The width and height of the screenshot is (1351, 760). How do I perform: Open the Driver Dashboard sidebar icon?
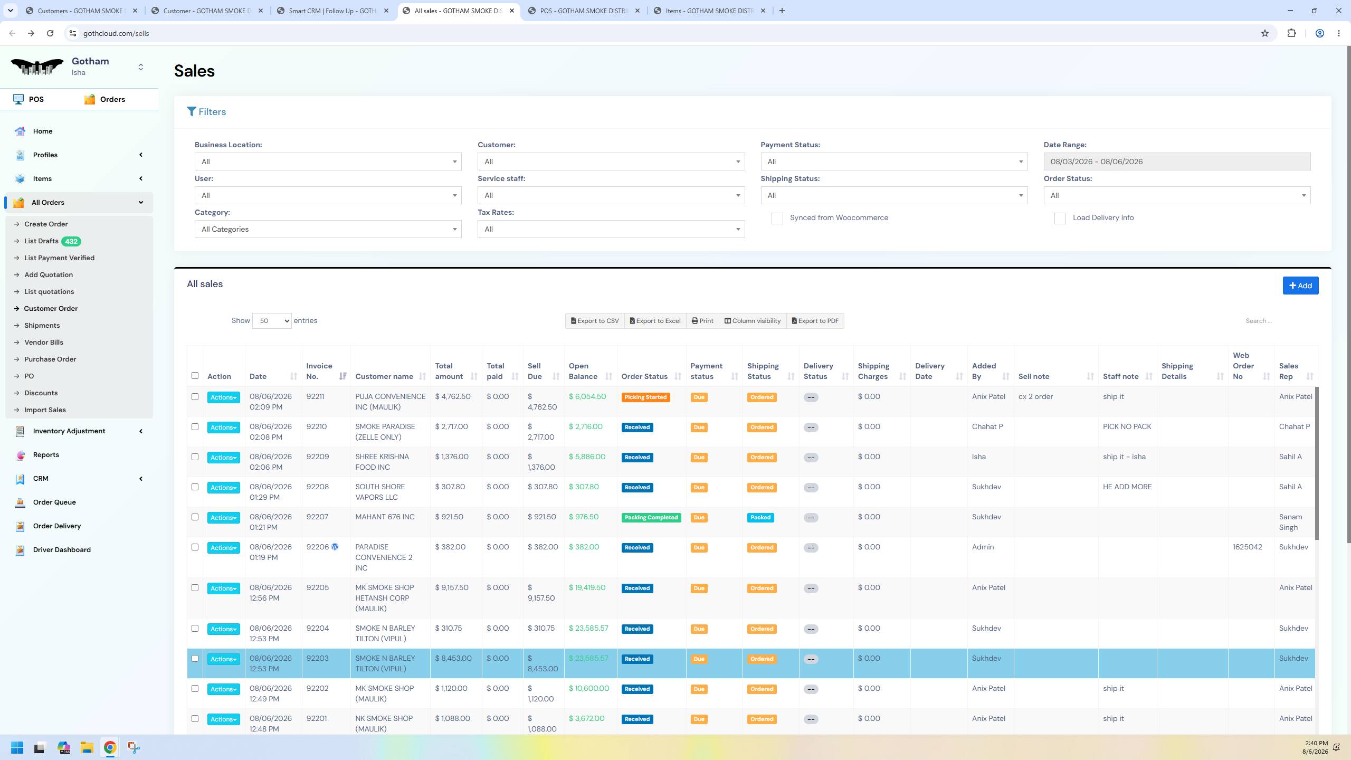pos(20,550)
